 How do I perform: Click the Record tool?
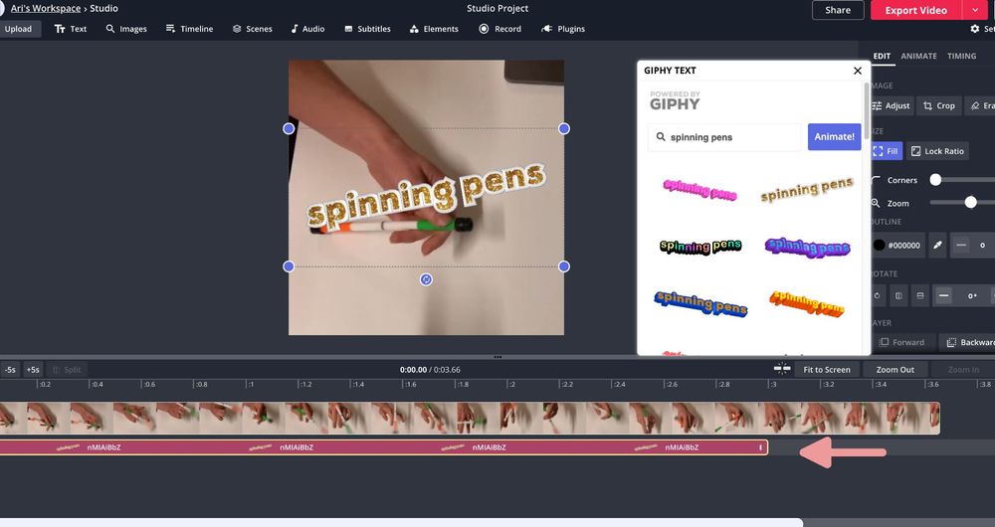pos(499,29)
